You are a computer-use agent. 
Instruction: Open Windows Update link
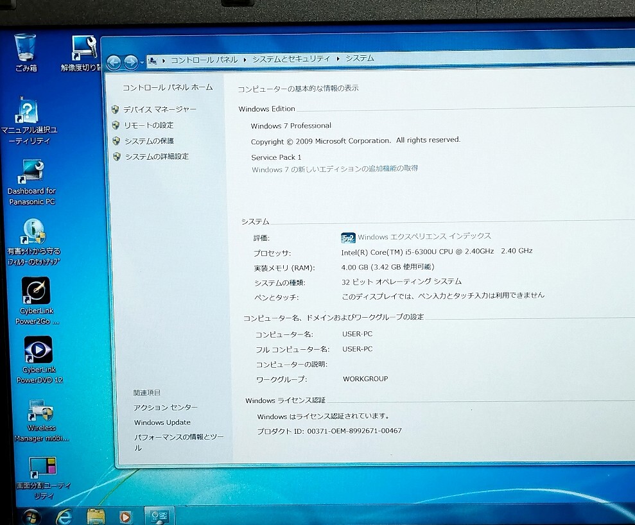tap(162, 422)
